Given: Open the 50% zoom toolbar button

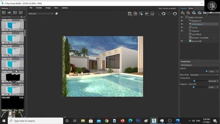Looking at the screenshot, I should click(x=147, y=14).
